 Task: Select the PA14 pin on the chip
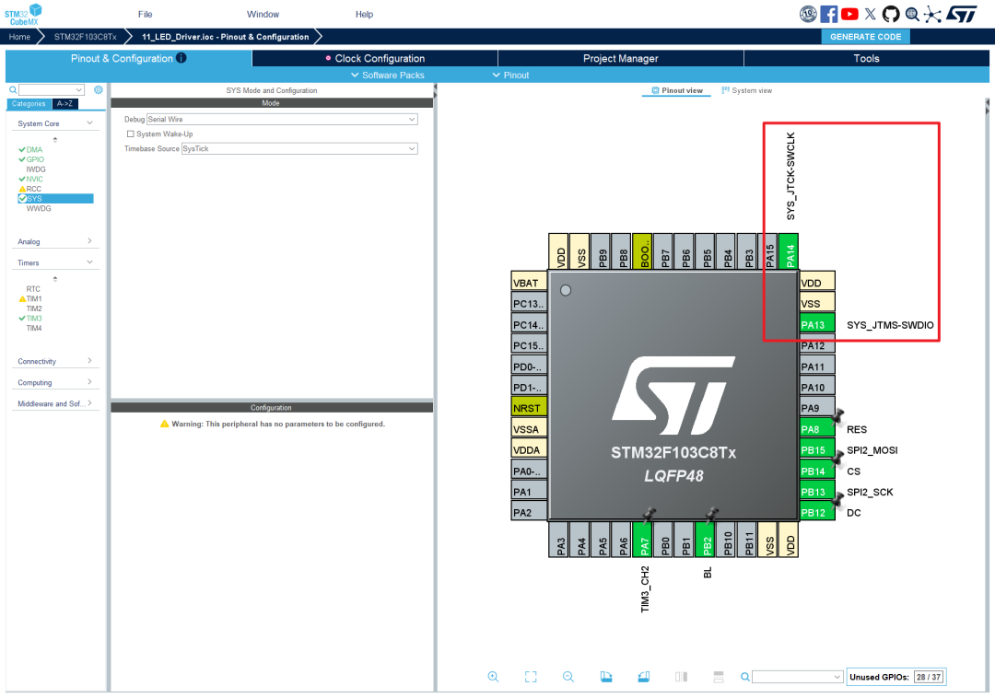789,251
